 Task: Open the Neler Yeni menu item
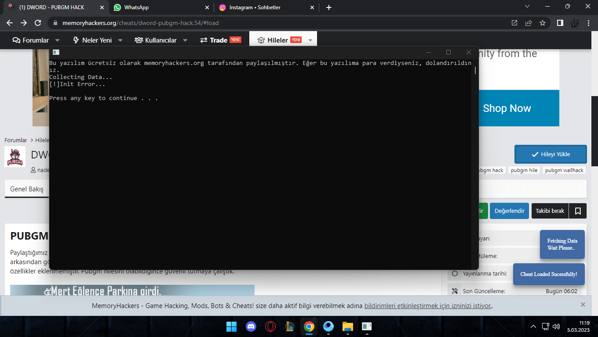click(x=92, y=40)
